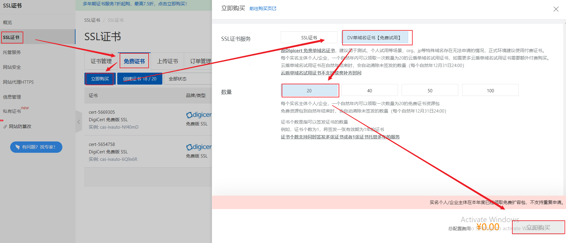Switch to 证书管理 tab
The height and width of the screenshot is (243, 566).
point(101,61)
